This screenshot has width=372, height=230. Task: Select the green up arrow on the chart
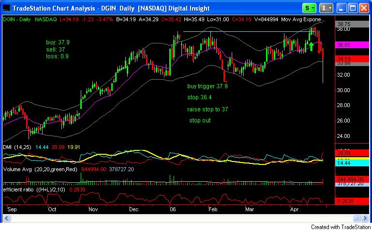pyautogui.click(x=311, y=46)
